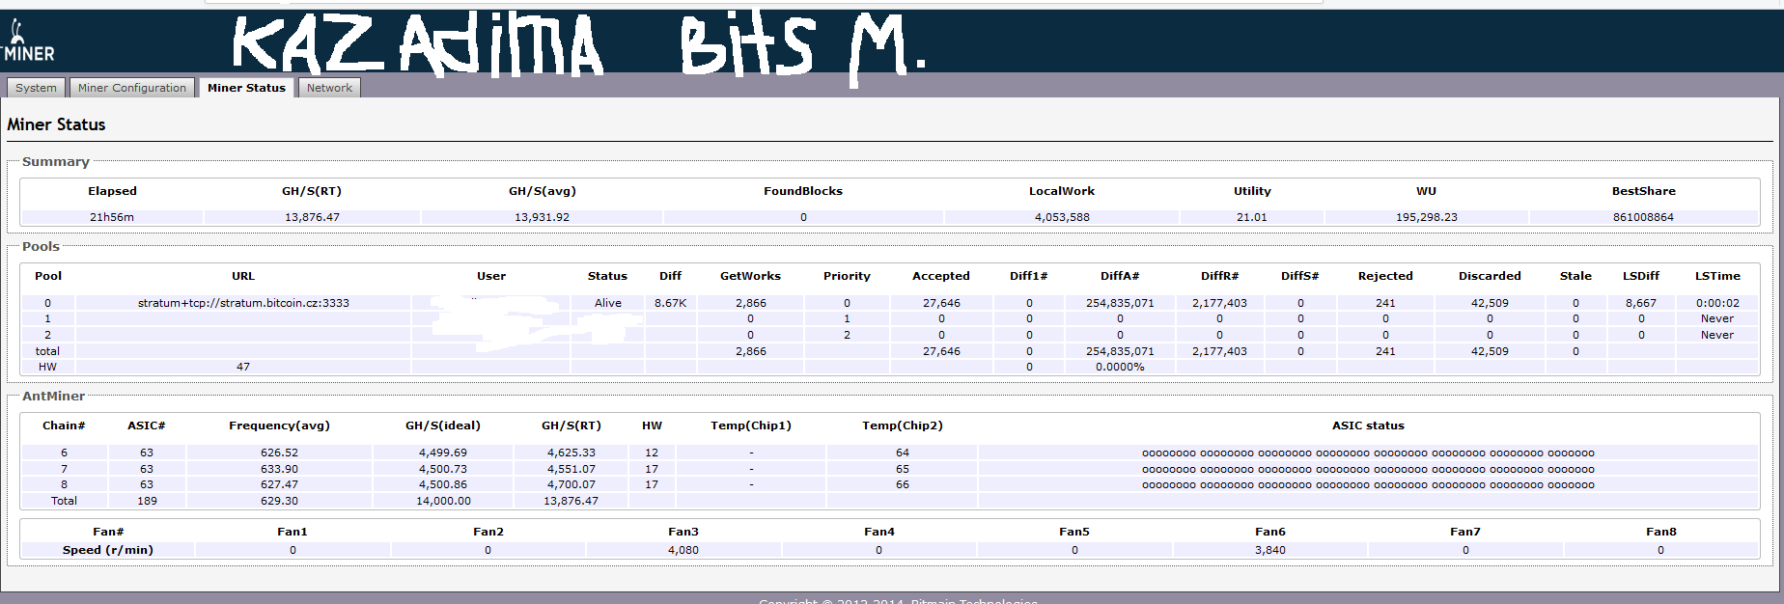Select the Miner Status tab

point(246,88)
